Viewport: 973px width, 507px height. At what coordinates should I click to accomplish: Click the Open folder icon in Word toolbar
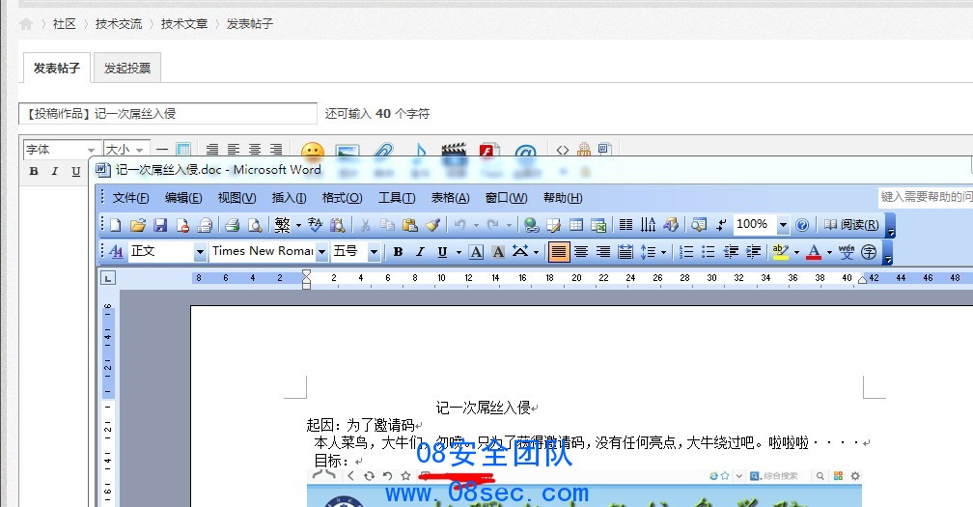pos(138,225)
